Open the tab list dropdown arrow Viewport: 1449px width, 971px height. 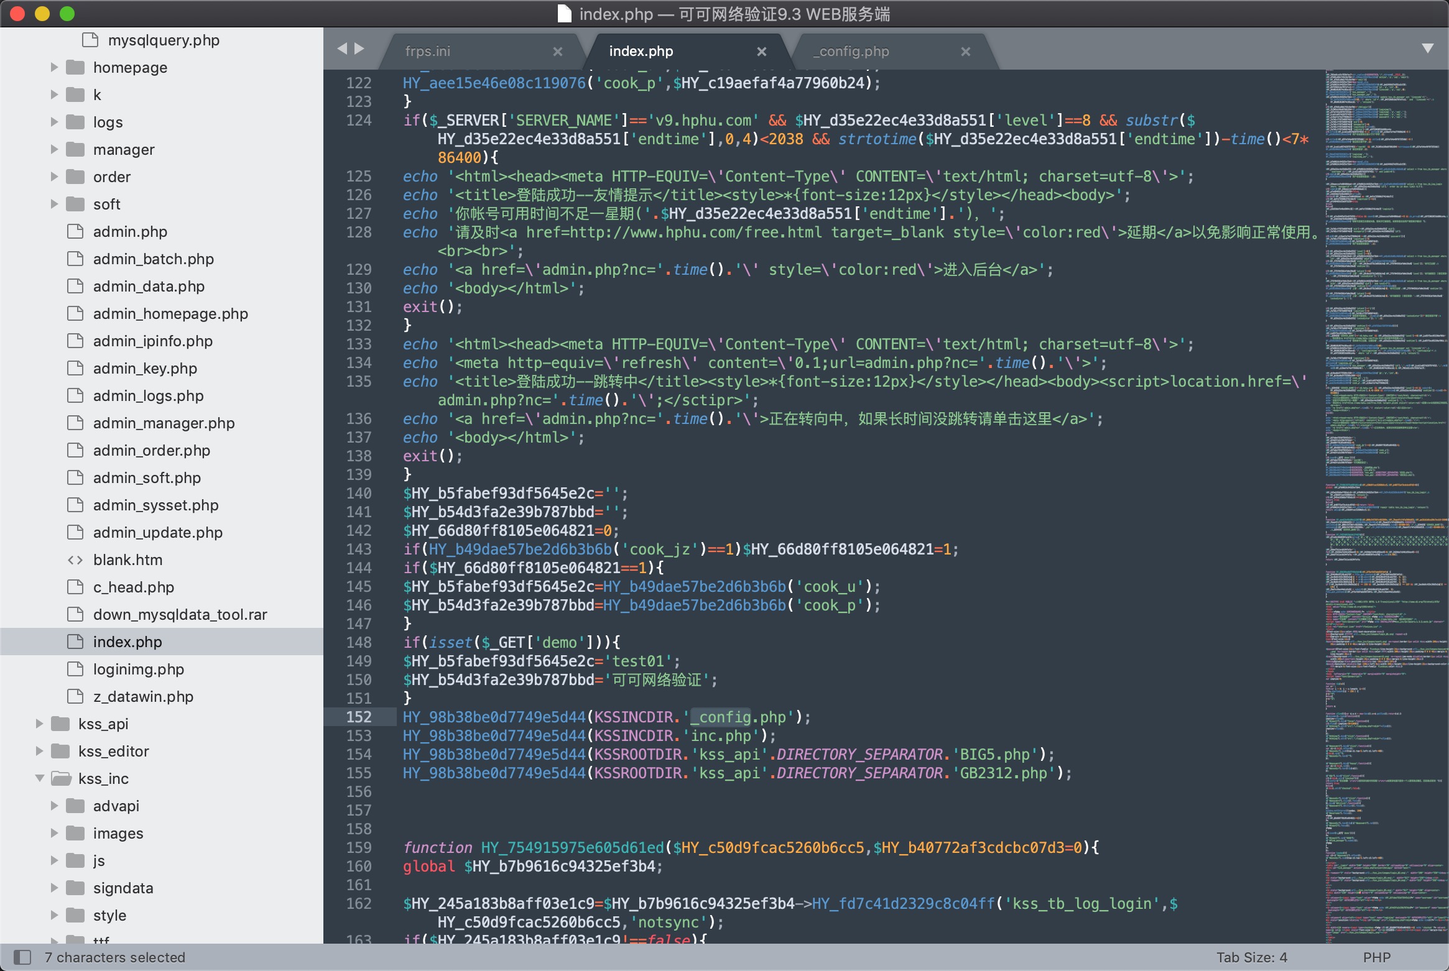coord(1428,48)
